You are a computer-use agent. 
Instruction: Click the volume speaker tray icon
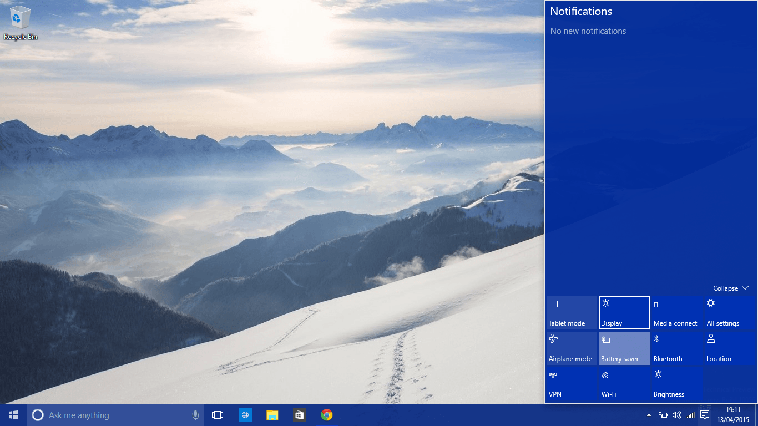pos(676,415)
